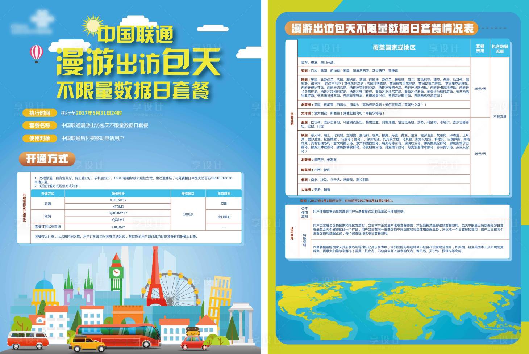Click the 不限量数据日套餐 yellow headline
The height and width of the screenshot is (354, 529).
click(133, 90)
